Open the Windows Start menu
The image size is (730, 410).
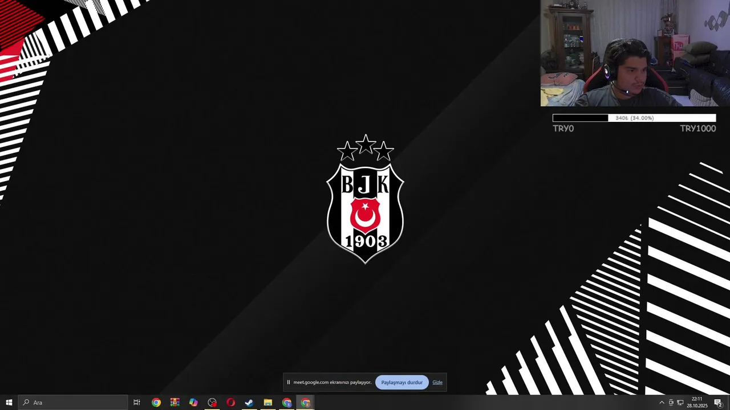coord(9,403)
